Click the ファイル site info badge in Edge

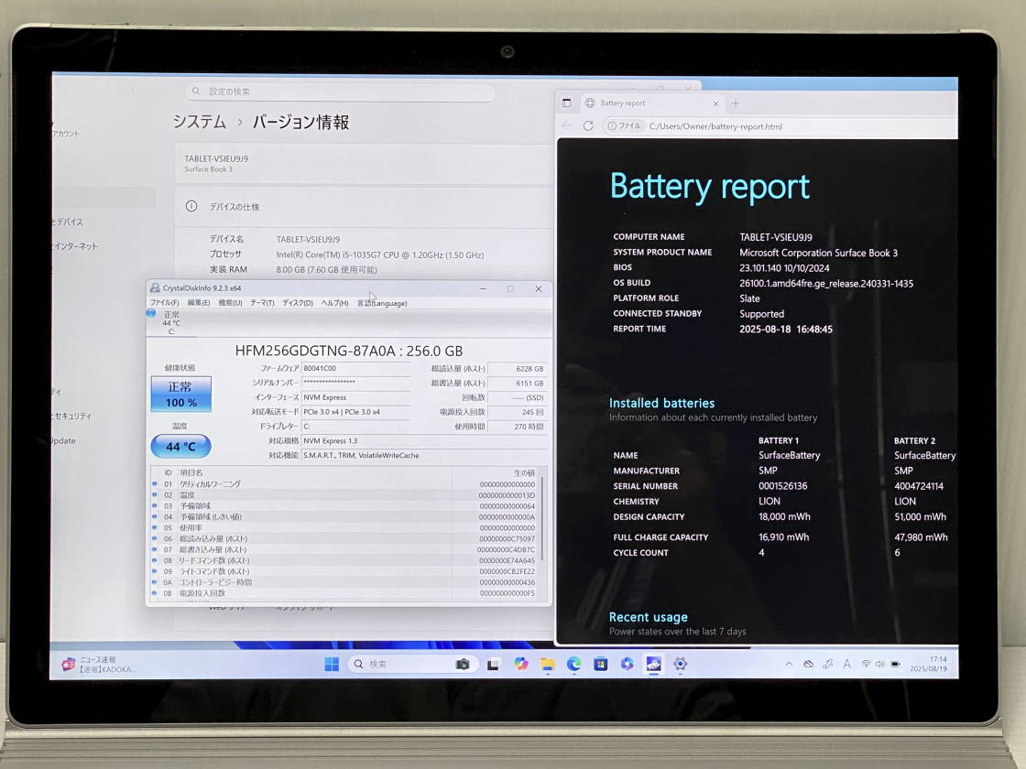624,126
